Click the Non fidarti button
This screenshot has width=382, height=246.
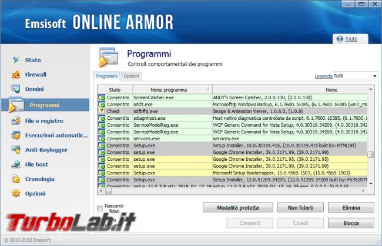click(300, 208)
